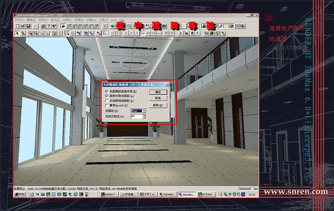Select the YZ plane constraint button

click(154, 33)
